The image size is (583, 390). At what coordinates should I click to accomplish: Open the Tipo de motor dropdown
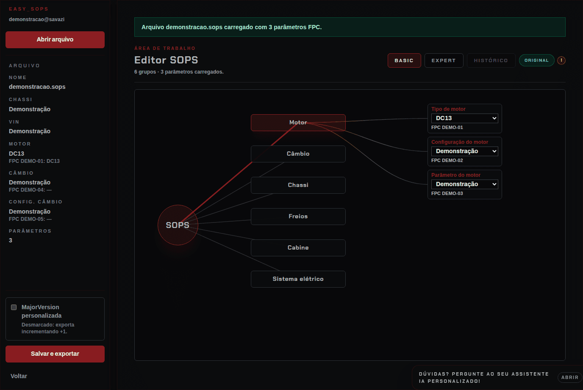tap(465, 118)
